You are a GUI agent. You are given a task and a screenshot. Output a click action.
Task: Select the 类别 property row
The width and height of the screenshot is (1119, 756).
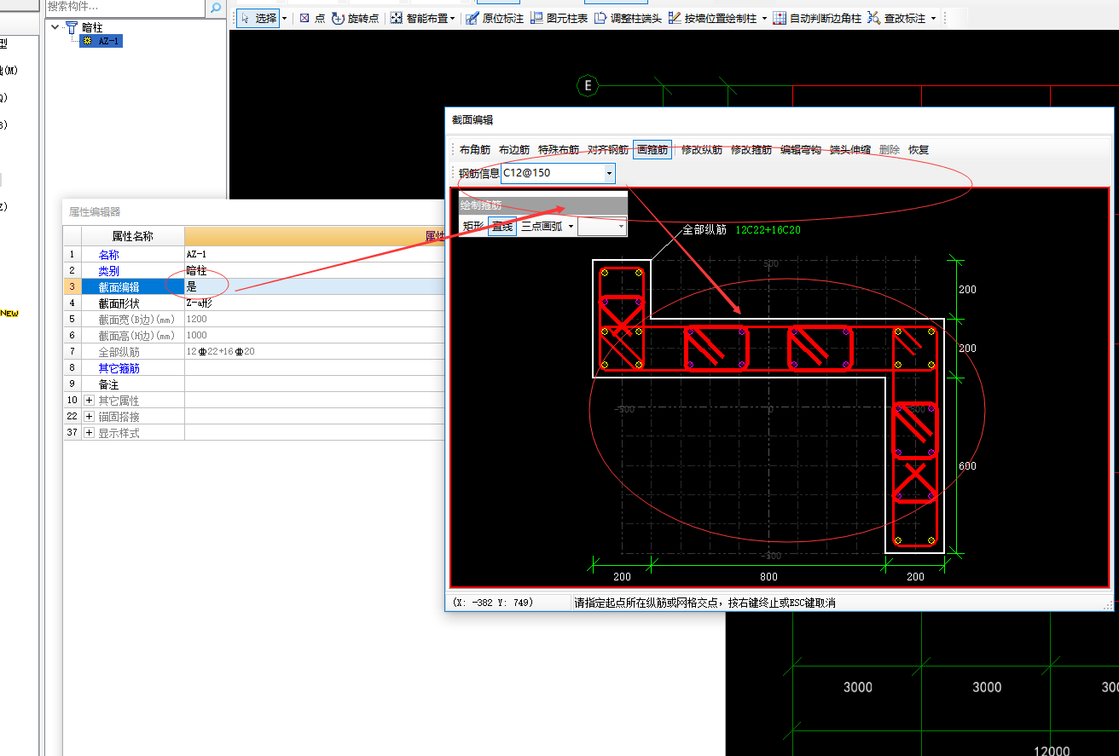[x=252, y=270]
